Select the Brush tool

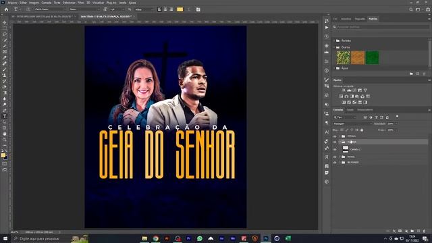point(5,70)
